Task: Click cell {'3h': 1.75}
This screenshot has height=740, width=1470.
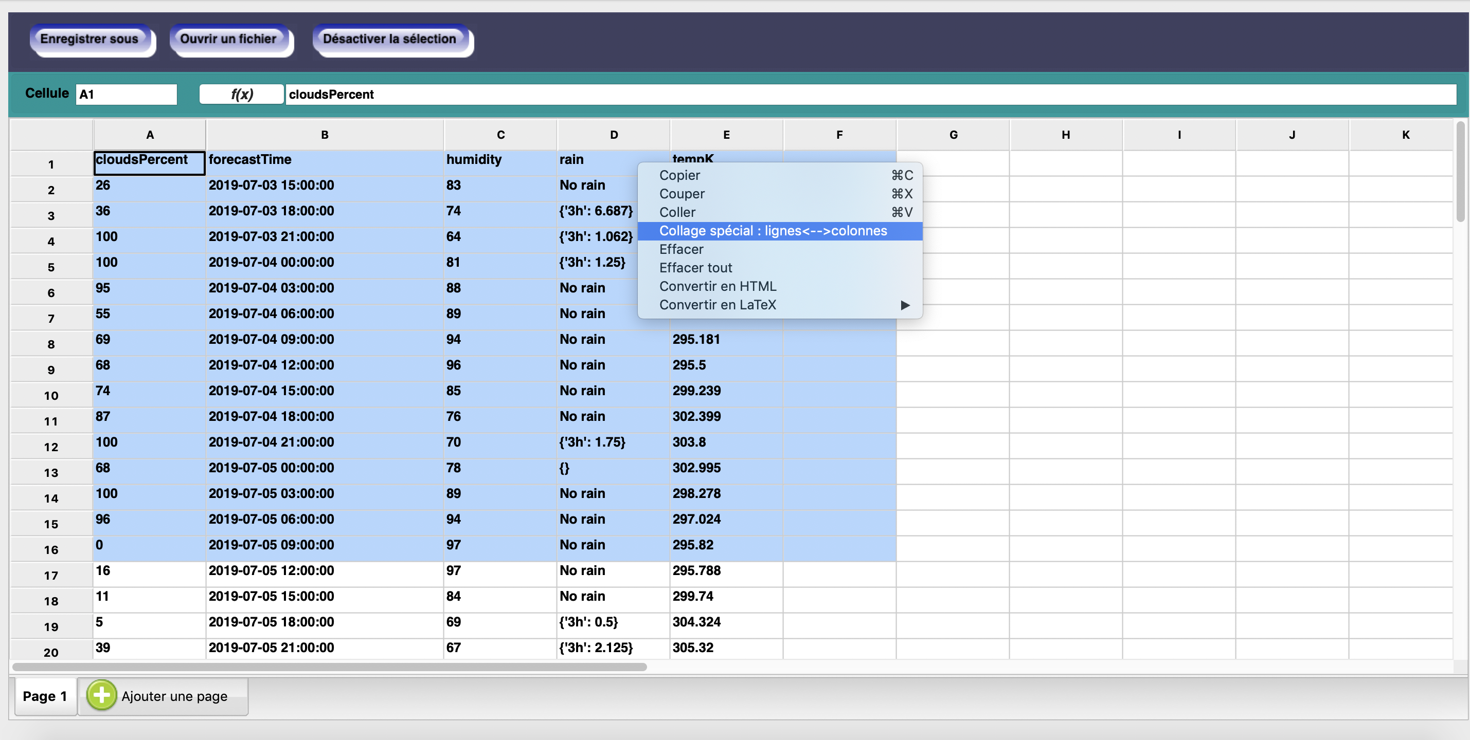Action: (614, 445)
